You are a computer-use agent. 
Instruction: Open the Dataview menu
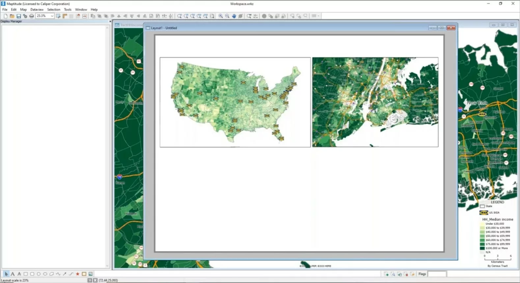click(x=37, y=10)
